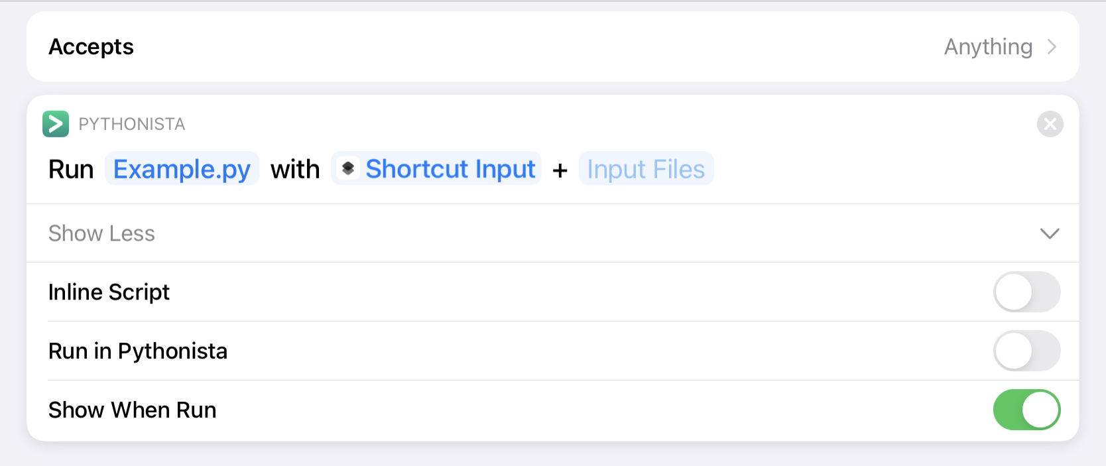
Task: Click the Anything value for Accepts
Action: tap(988, 47)
